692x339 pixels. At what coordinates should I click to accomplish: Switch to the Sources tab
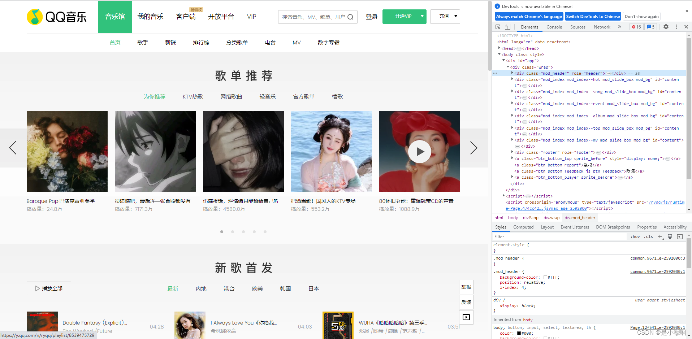(x=578, y=27)
